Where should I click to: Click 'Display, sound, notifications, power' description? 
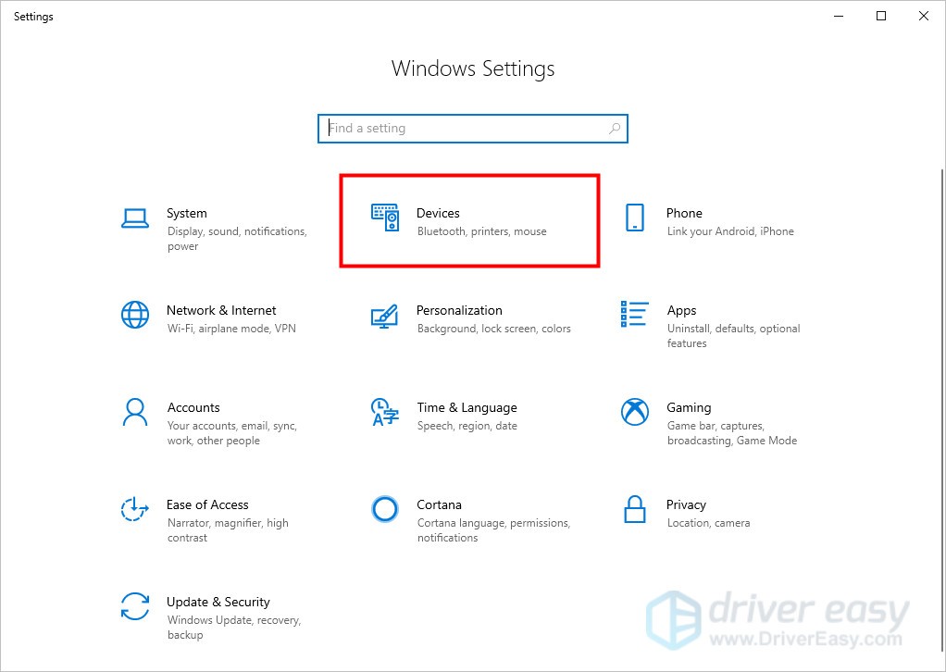(237, 239)
